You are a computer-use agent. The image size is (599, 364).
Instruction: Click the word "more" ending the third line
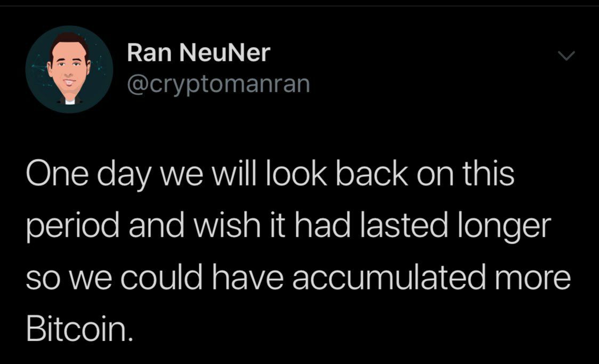[x=532, y=278]
